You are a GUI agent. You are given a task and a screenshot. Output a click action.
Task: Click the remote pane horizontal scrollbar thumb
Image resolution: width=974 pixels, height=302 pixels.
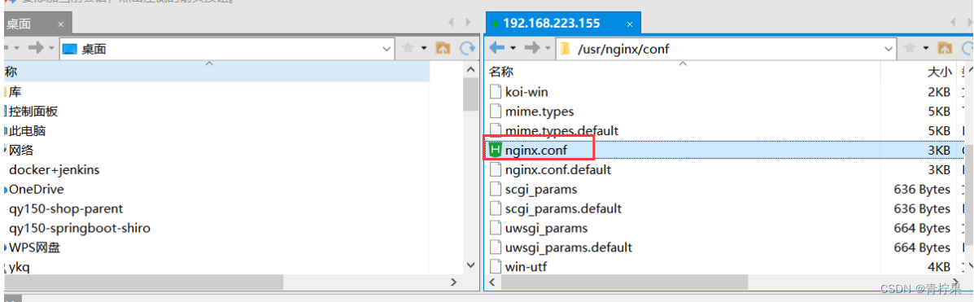tap(623, 282)
